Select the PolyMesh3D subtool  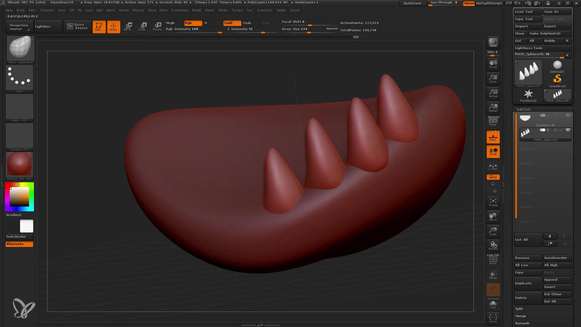(528, 95)
